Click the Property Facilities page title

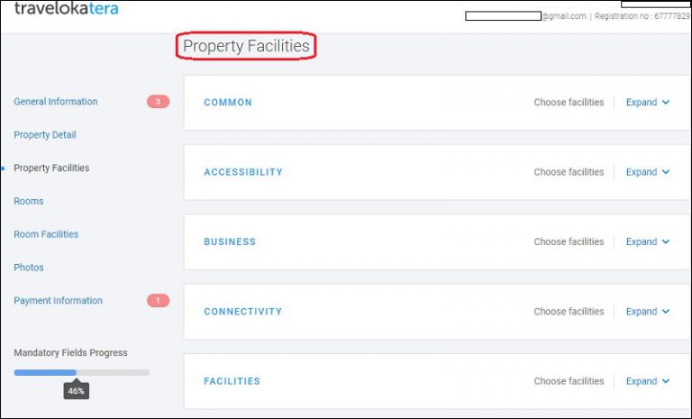click(x=246, y=46)
